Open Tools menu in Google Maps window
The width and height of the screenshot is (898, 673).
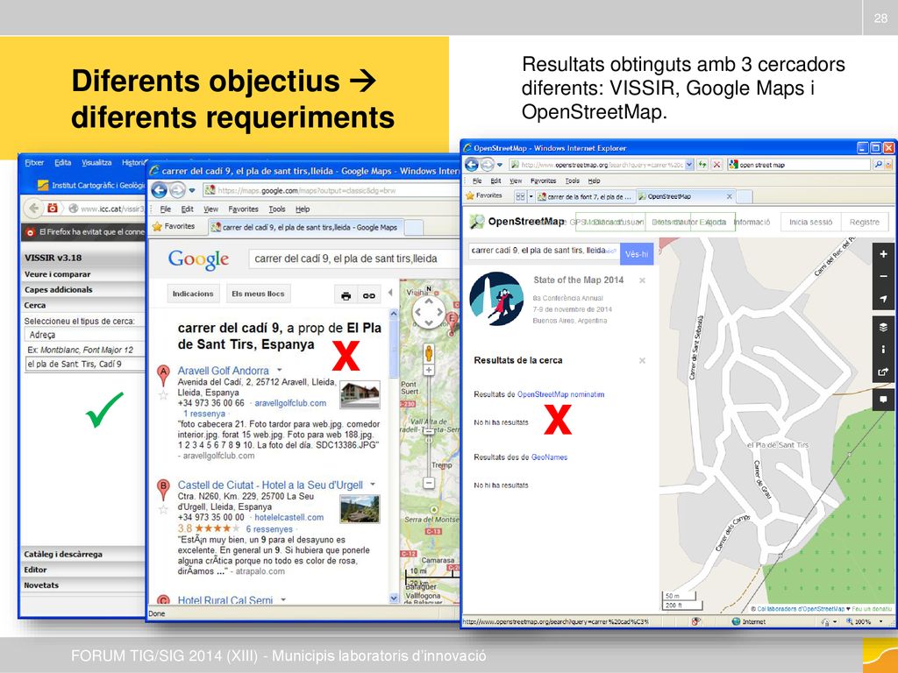coord(276,209)
